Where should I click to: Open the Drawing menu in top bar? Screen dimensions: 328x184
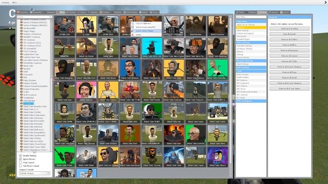(6, 3)
